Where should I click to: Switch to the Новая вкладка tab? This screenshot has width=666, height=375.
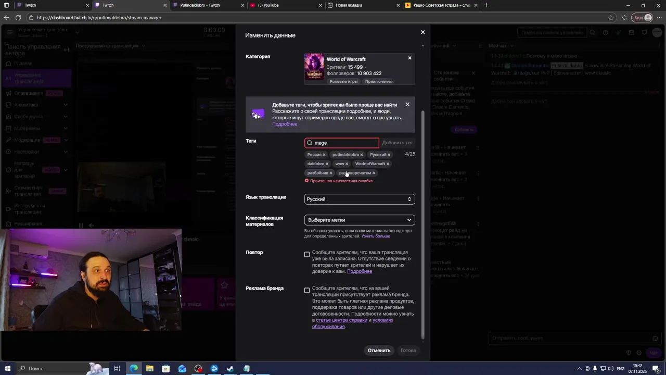tap(364, 5)
